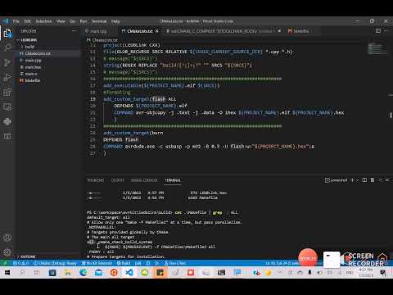The height and width of the screenshot is (295, 393).
Task: Click the red recording timer button
Action: pyautogui.click(x=308, y=258)
